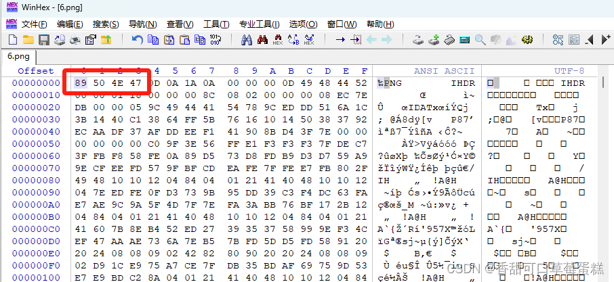Viewport: 614px width, 282px height.
Task: Open the file Properties icon
Action: 90,39
